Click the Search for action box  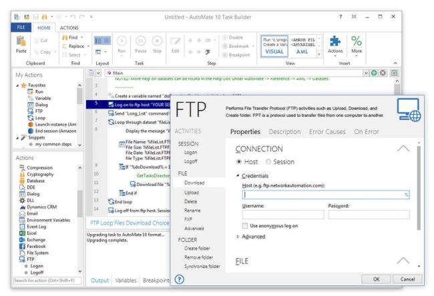[x=47, y=281]
